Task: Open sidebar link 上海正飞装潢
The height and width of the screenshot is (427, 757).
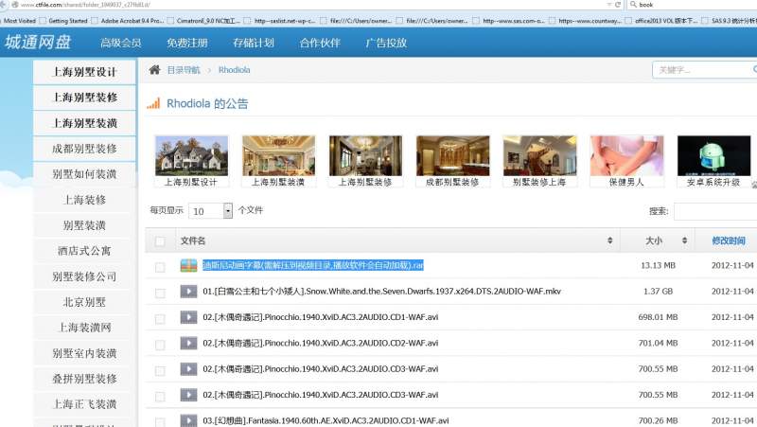Action: (x=84, y=404)
